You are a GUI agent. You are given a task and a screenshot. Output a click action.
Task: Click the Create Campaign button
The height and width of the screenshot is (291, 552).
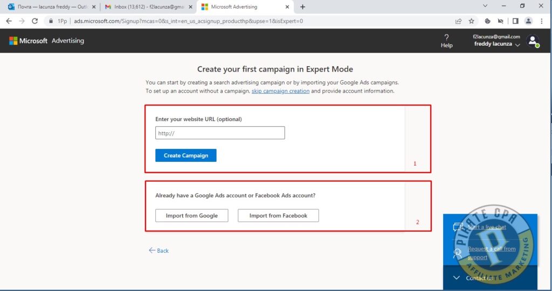pos(186,155)
